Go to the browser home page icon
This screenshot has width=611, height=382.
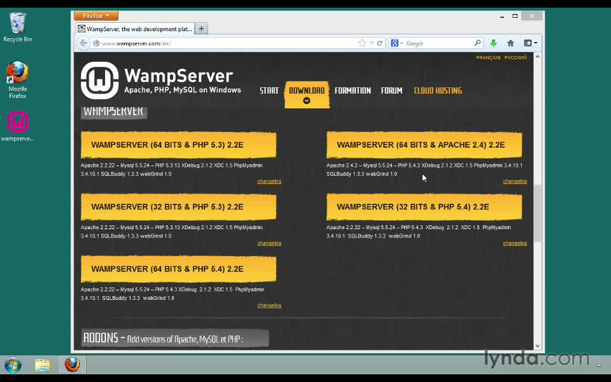tap(510, 43)
